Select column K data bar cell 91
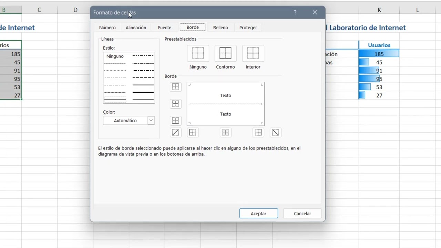Screen dimensions: 441x248 pyautogui.click(x=379, y=71)
